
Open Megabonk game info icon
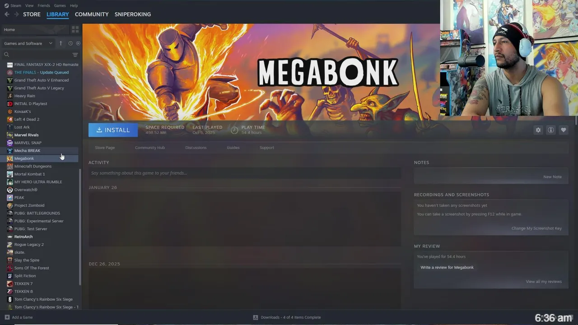click(550, 130)
